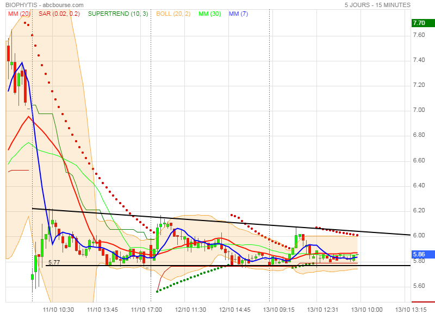Image resolution: width=435 pixels, height=315 pixels.
Task: Click the 6.40 price axis value
Action: tap(419, 185)
